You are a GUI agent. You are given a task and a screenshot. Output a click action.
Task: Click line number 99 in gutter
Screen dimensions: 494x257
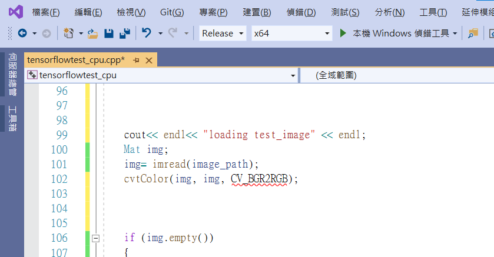pyautogui.click(x=62, y=135)
